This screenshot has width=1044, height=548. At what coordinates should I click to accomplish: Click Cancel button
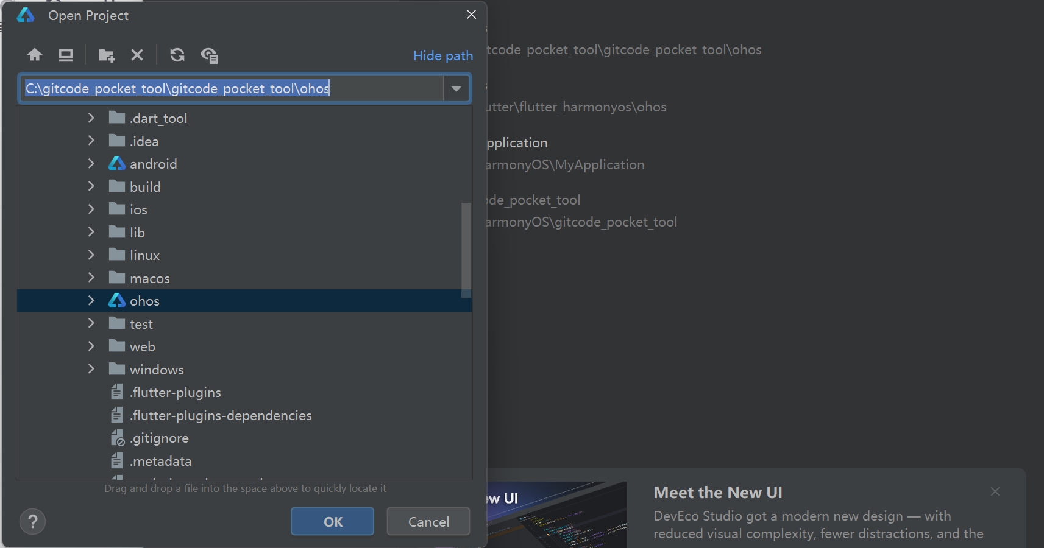[x=428, y=522]
